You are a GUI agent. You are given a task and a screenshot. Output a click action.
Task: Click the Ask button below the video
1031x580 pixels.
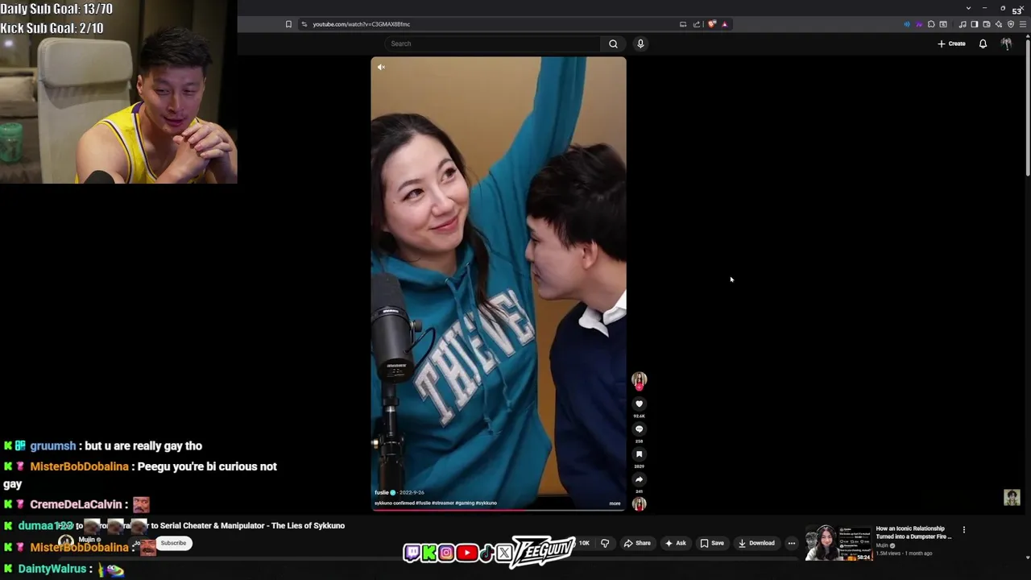pos(676,543)
